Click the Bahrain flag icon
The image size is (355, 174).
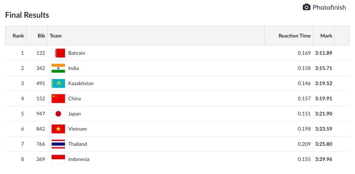pos(58,53)
